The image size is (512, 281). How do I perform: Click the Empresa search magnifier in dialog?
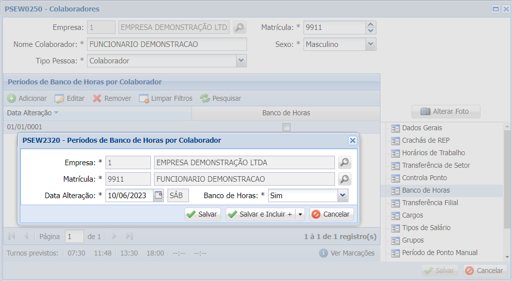click(344, 163)
